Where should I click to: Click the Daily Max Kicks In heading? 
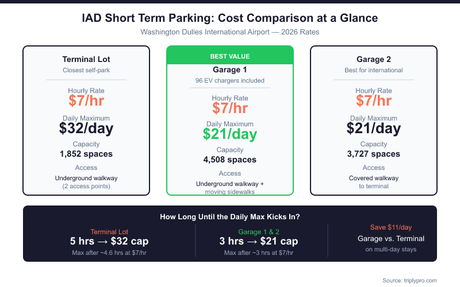click(x=230, y=217)
